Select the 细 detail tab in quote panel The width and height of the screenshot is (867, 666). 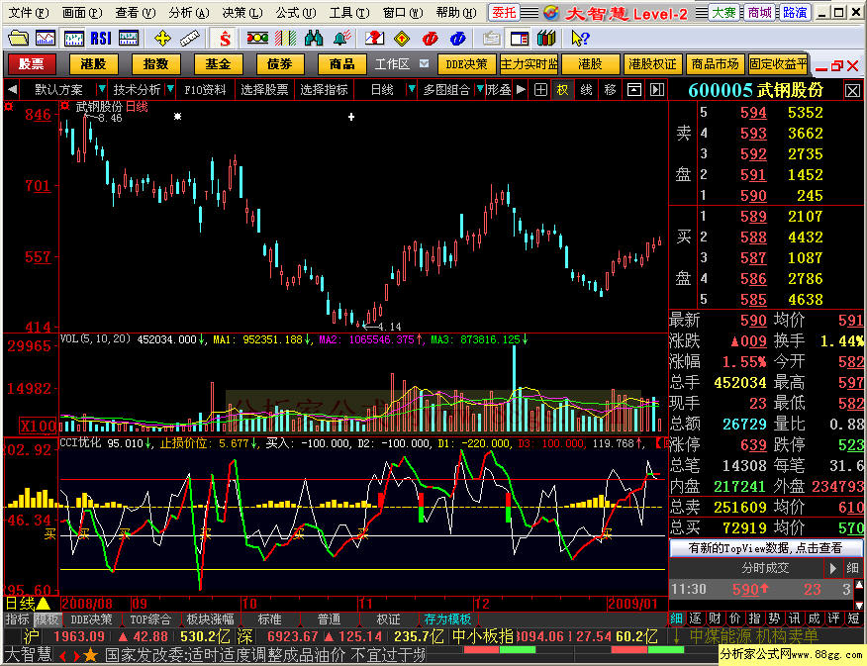[676, 618]
